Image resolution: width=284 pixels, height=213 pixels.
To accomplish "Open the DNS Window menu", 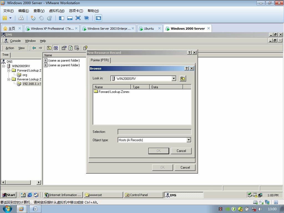I will point(30,41).
